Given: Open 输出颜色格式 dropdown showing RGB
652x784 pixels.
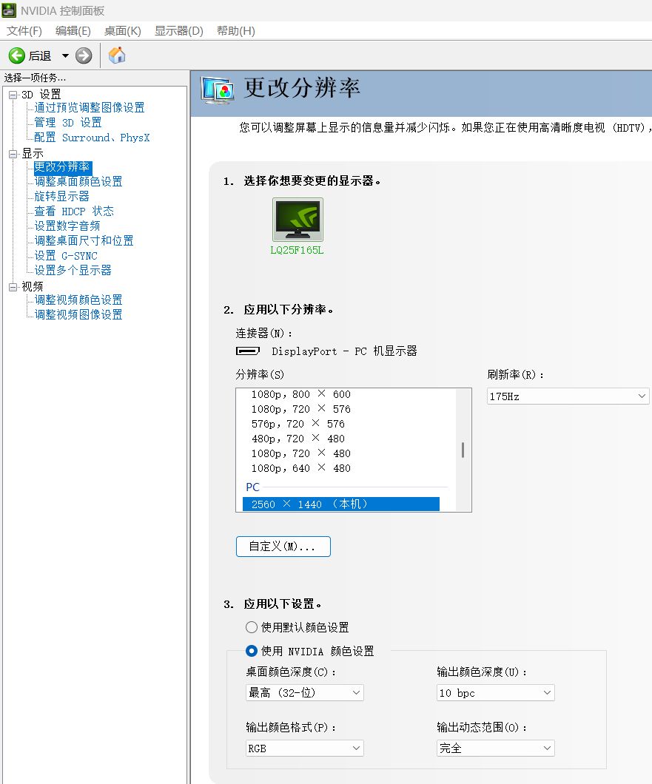Looking at the screenshot, I should click(x=304, y=748).
